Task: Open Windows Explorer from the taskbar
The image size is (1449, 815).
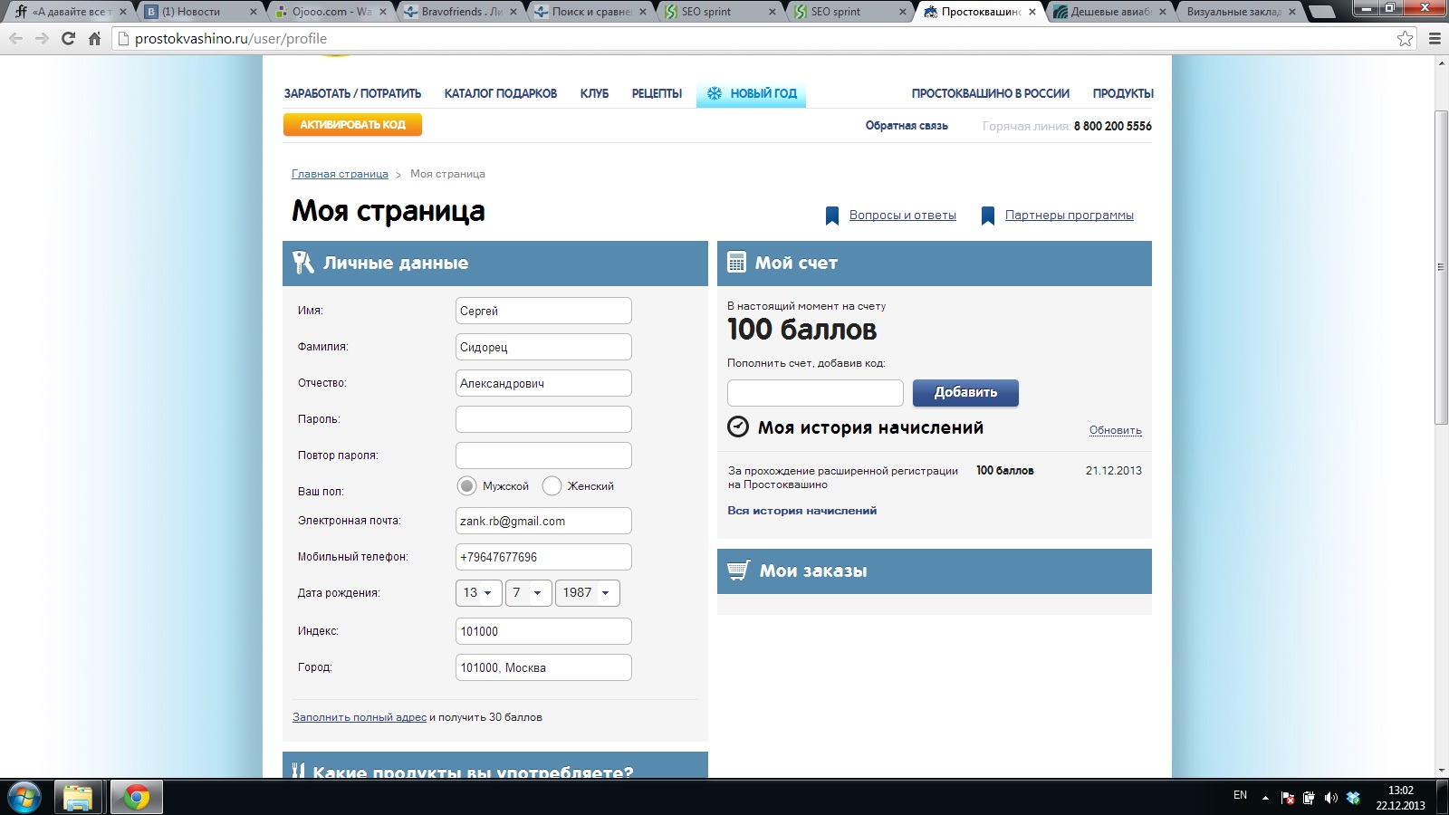Action: (78, 798)
